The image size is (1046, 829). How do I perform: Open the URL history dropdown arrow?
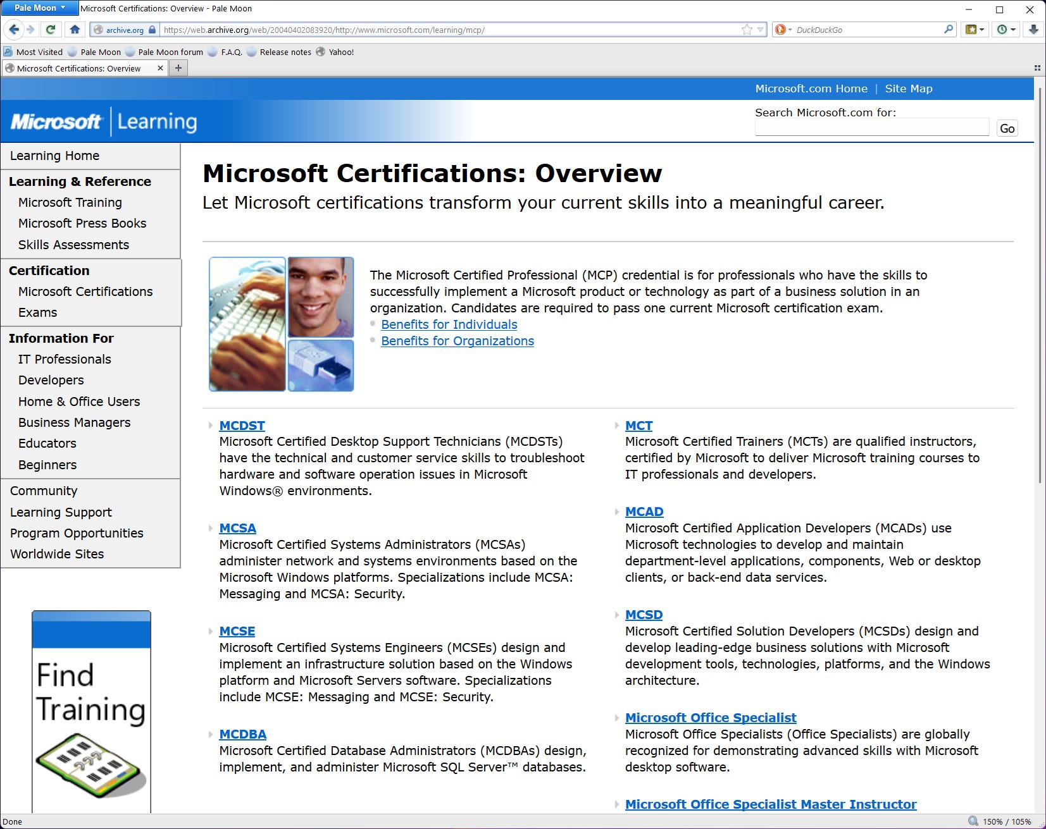pos(761,30)
